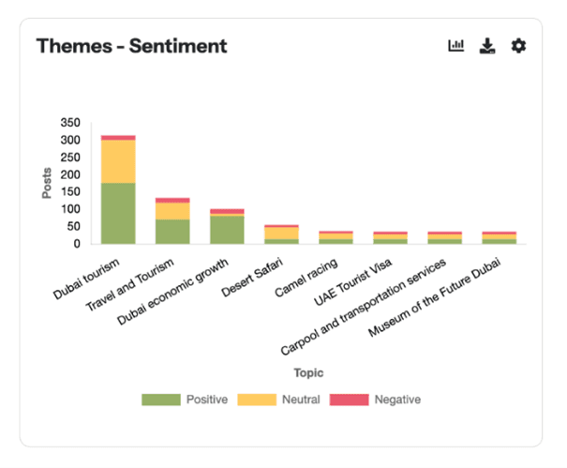Click the Desert Safari bar
The image size is (567, 468).
coord(281,234)
